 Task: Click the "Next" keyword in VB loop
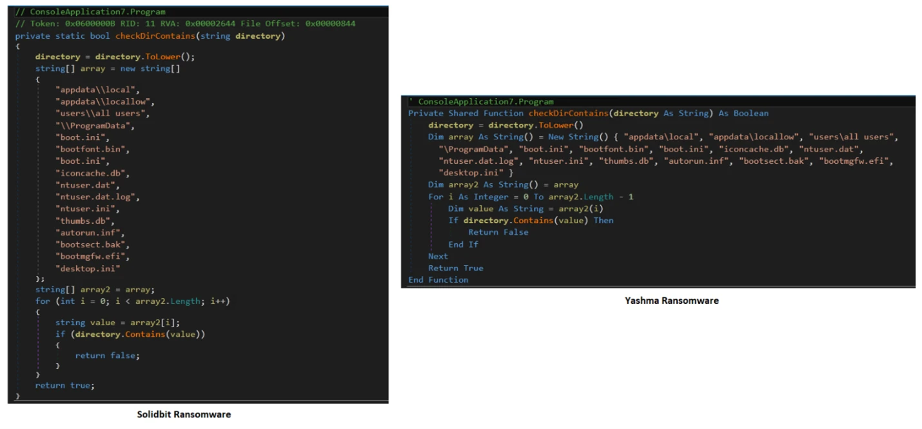[438, 256]
